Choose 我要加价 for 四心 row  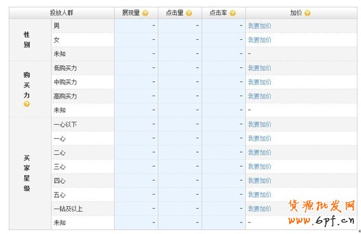tap(259, 181)
